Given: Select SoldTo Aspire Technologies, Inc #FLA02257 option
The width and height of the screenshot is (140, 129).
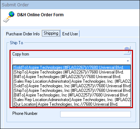Looking at the screenshot, I should 71,86.
